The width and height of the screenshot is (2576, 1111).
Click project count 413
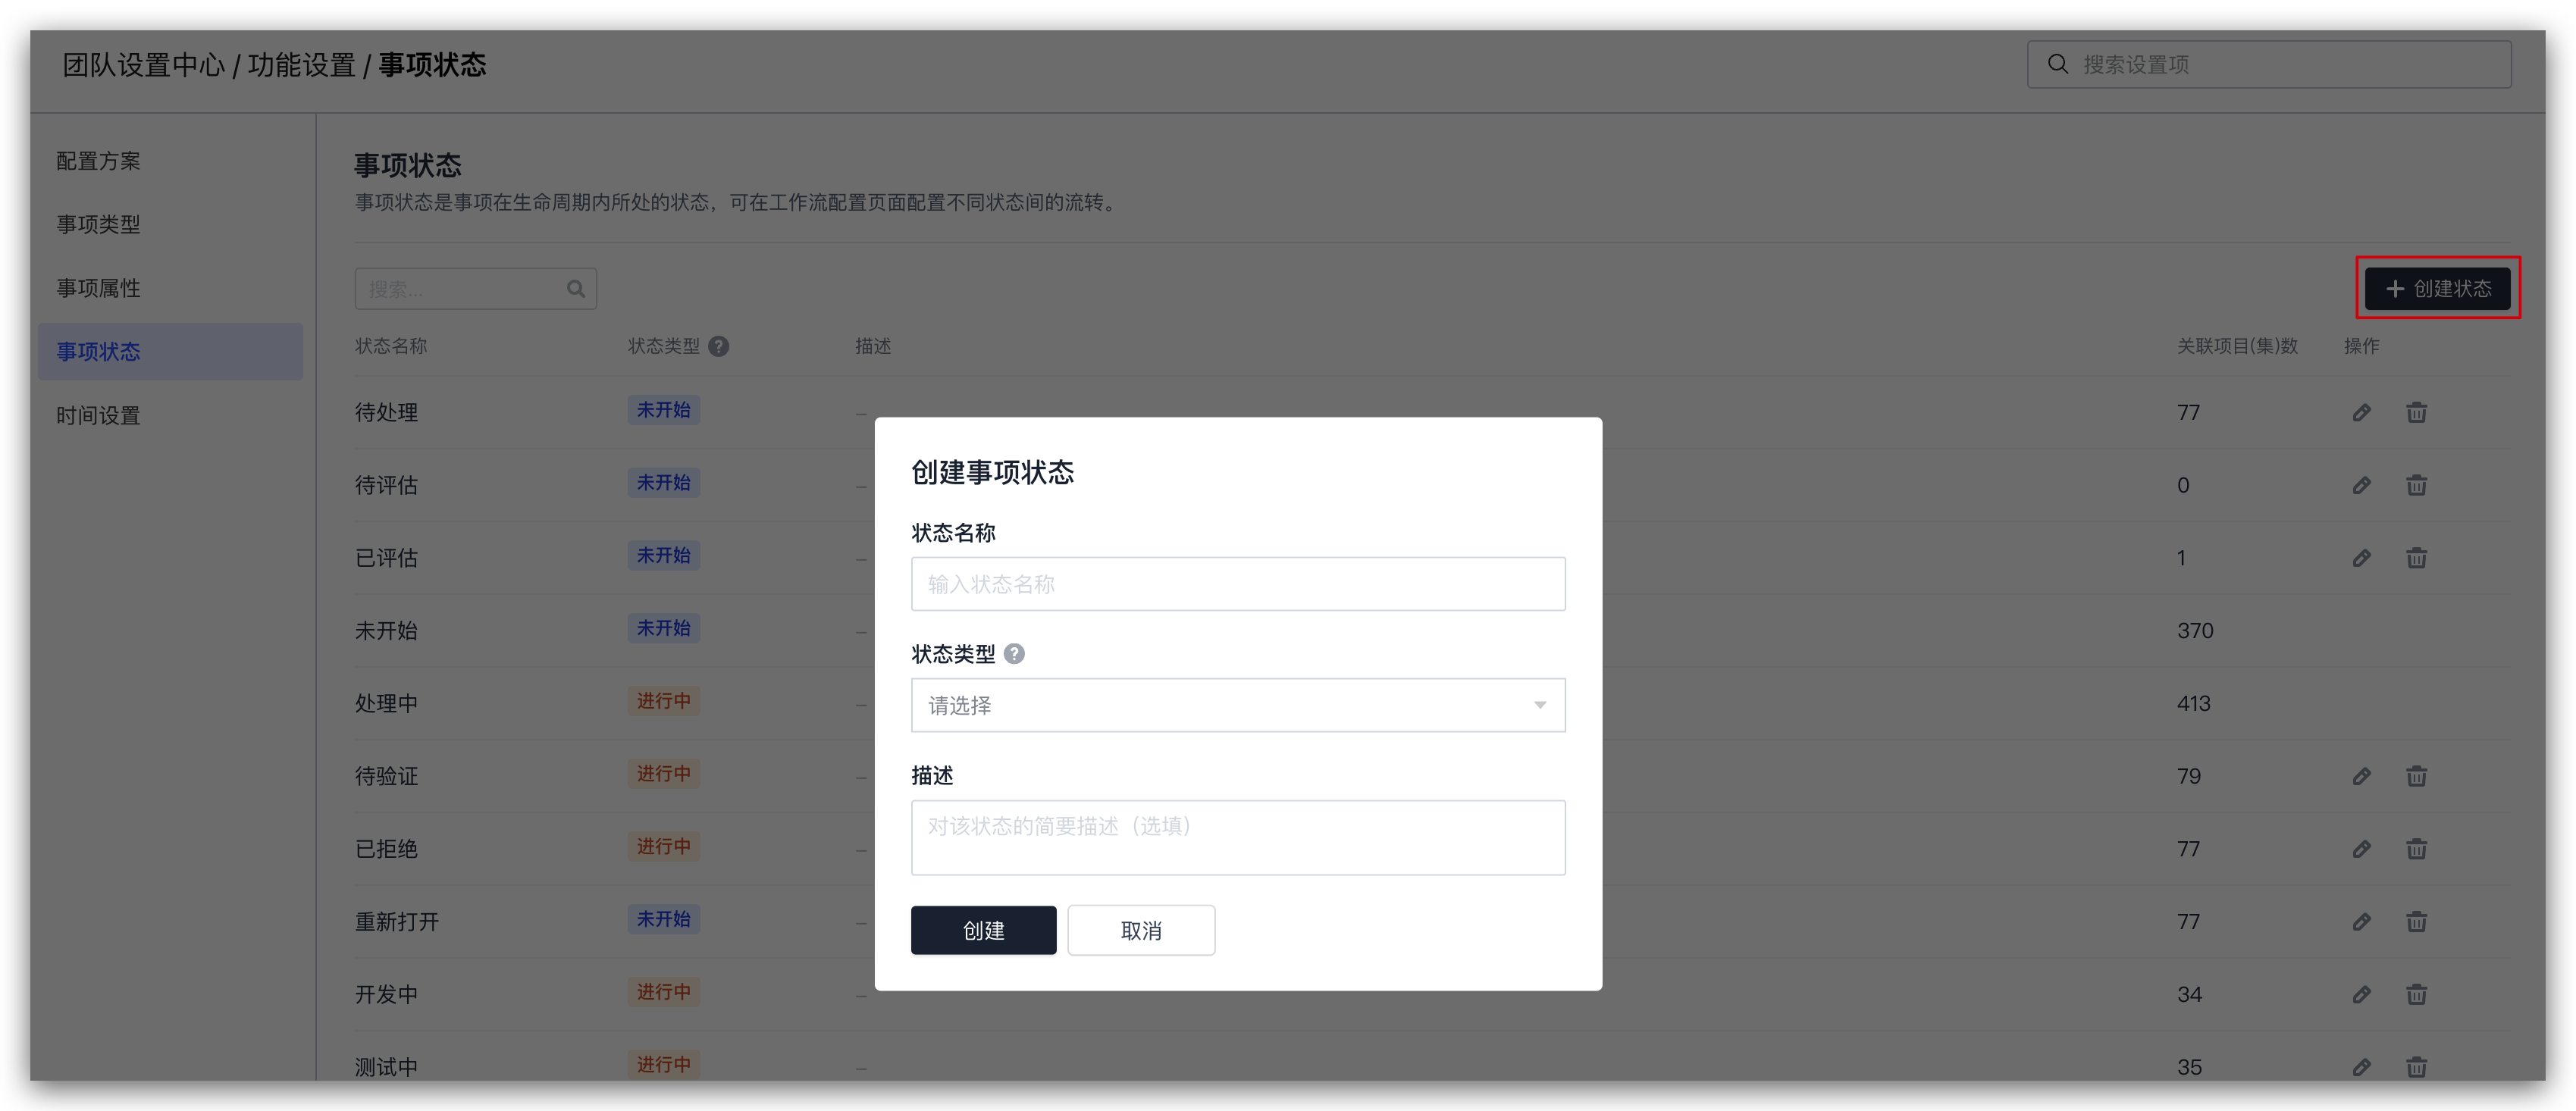[2194, 703]
